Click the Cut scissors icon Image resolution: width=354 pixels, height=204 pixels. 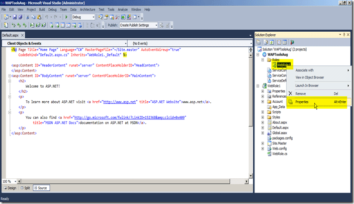coord(28,17)
